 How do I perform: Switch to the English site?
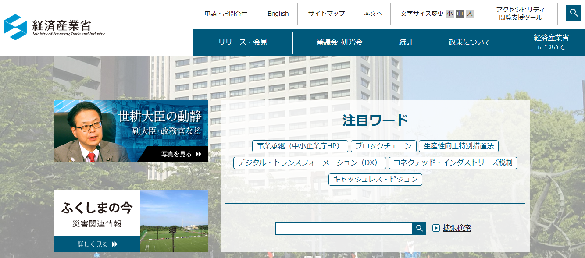[x=278, y=14]
